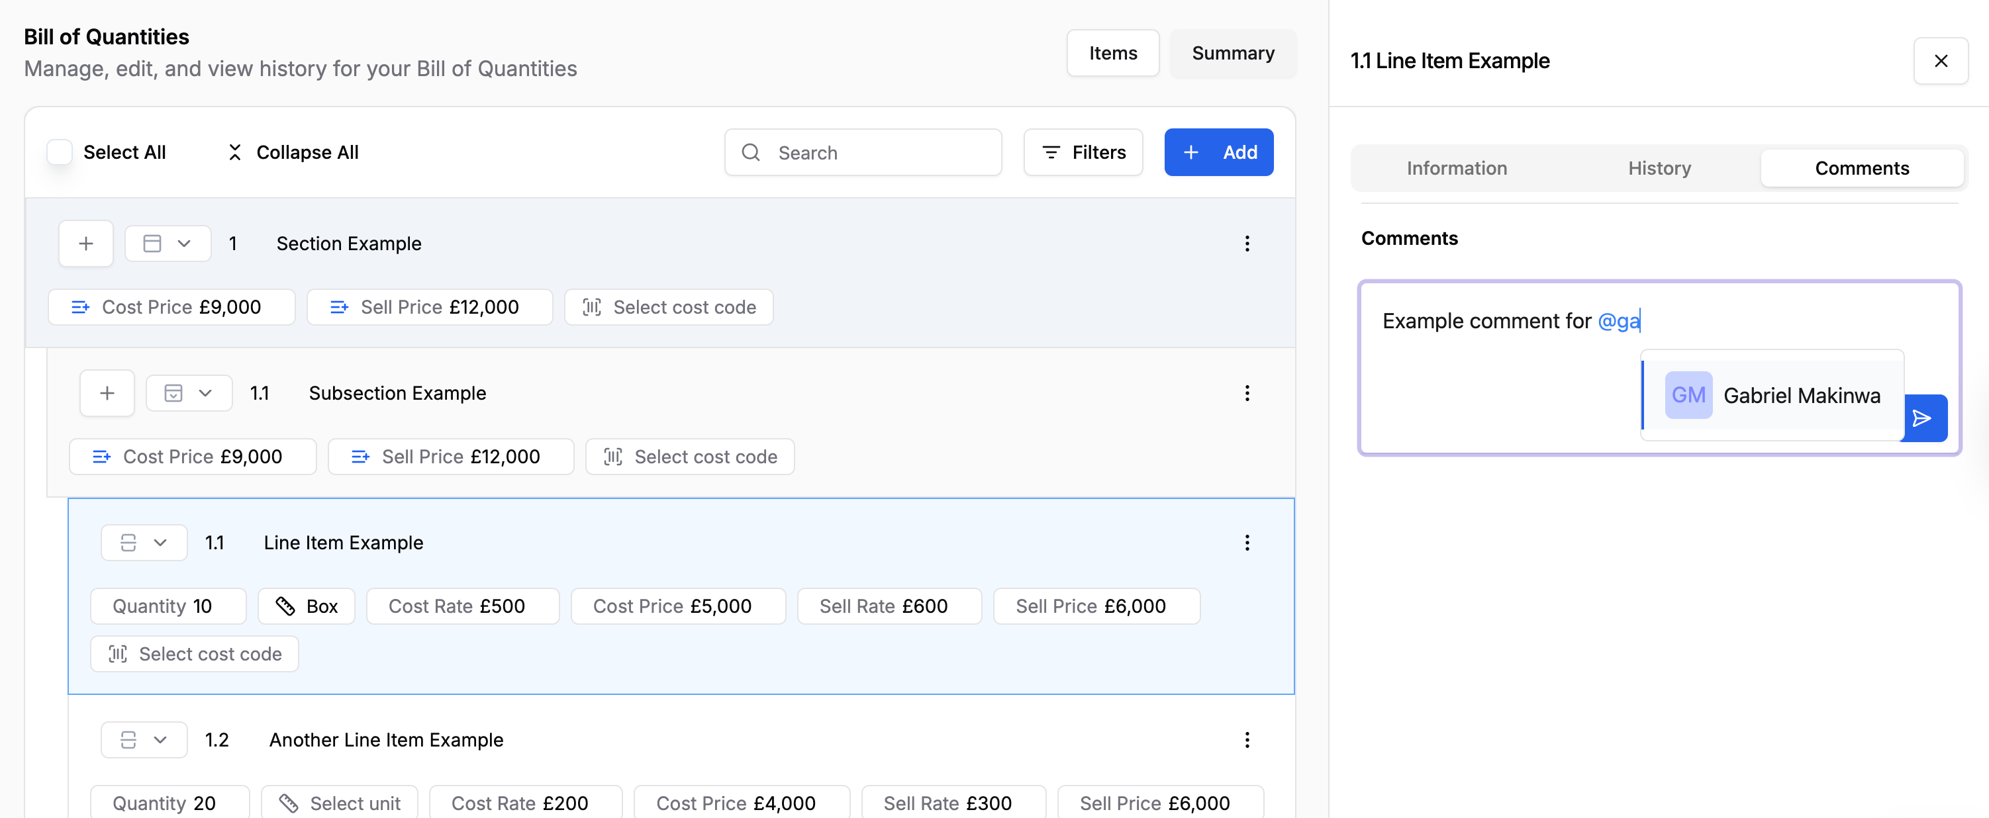Switch to the Items view

[x=1112, y=53]
